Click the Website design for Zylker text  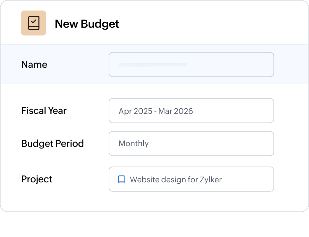point(176,179)
